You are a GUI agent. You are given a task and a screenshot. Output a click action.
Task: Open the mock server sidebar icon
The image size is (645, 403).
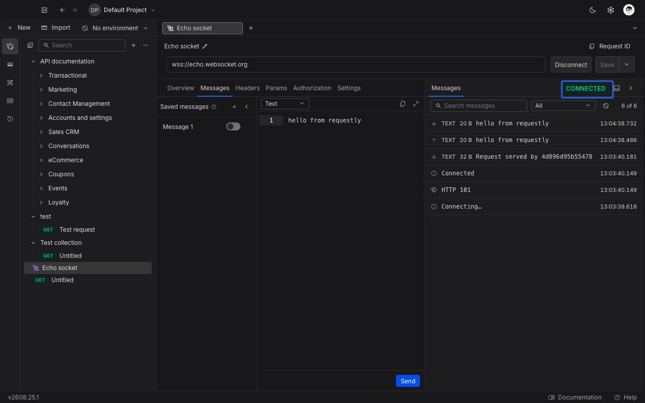tap(10, 101)
